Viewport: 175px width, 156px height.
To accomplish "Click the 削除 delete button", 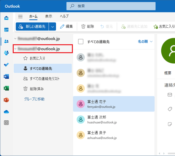I will pos(87,26).
